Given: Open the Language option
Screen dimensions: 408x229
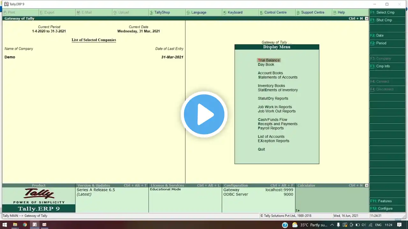Looking at the screenshot, I should pos(204,12).
